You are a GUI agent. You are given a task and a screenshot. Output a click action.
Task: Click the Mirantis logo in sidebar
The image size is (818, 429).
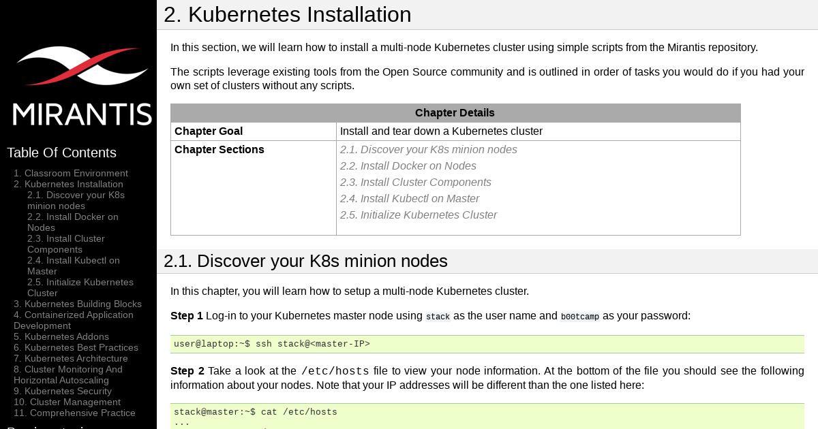click(x=82, y=85)
